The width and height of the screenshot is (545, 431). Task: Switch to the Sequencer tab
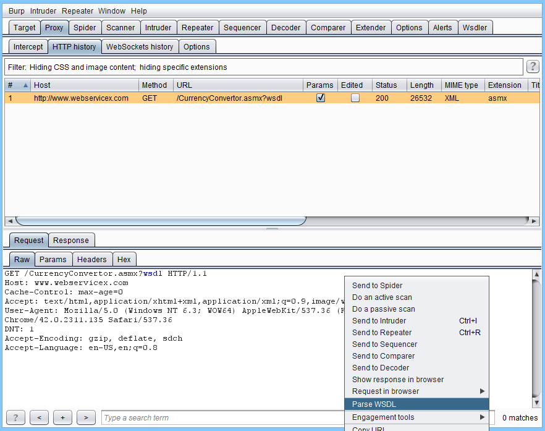pyautogui.click(x=242, y=27)
